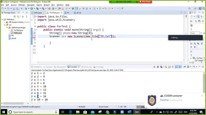This screenshot has width=206, height=115.
Task: Open Package Explorer View Menu dots
Action: 27,17
